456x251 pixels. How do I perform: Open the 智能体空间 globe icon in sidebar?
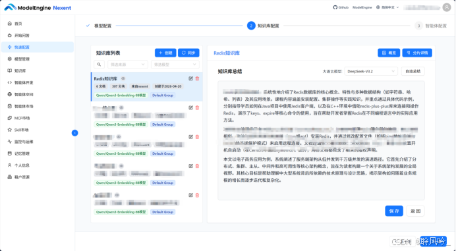pyautogui.click(x=10, y=94)
